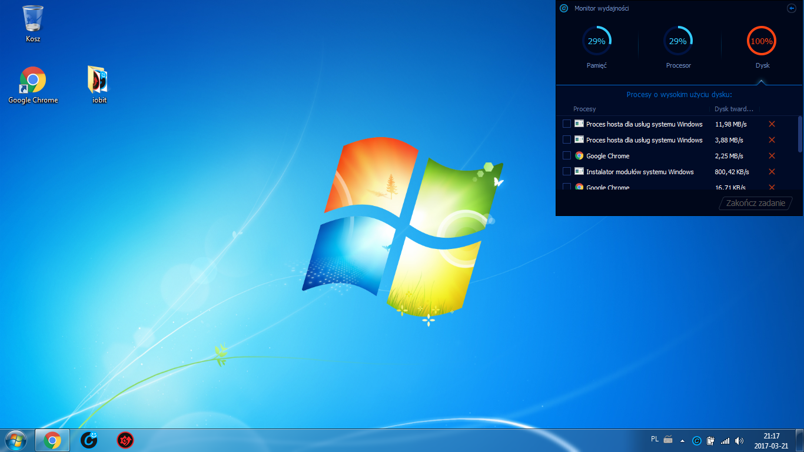Check the 11,98 MB/s process checkbox
The width and height of the screenshot is (804, 452).
[567, 124]
